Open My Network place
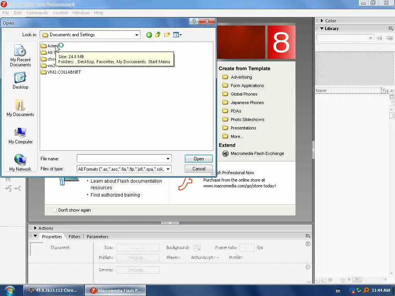Image resolution: width=395 pixels, height=296 pixels. pos(20,163)
